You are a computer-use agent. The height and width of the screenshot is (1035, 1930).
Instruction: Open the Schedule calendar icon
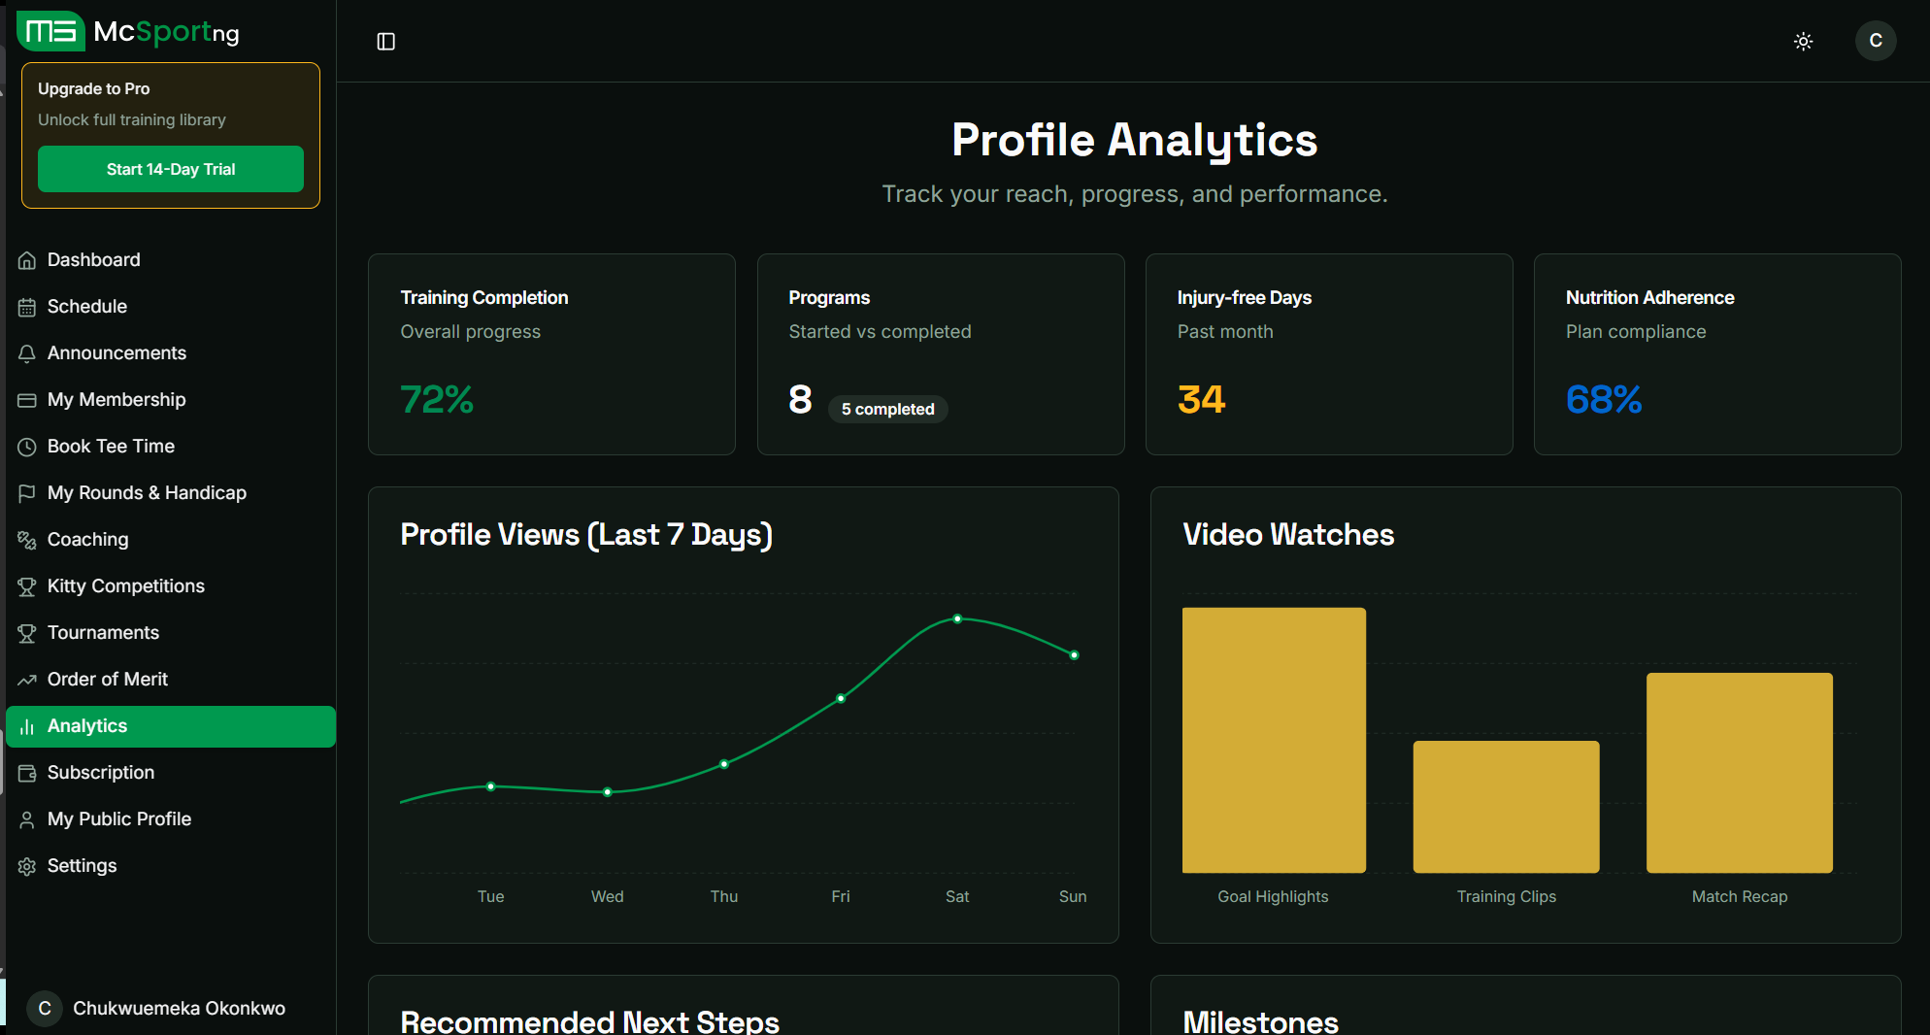[x=27, y=307]
